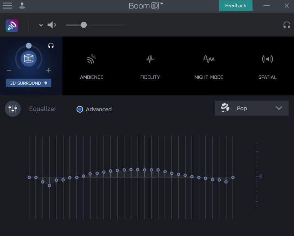Toggle the Advanced equalizer radio button

(x=80, y=109)
